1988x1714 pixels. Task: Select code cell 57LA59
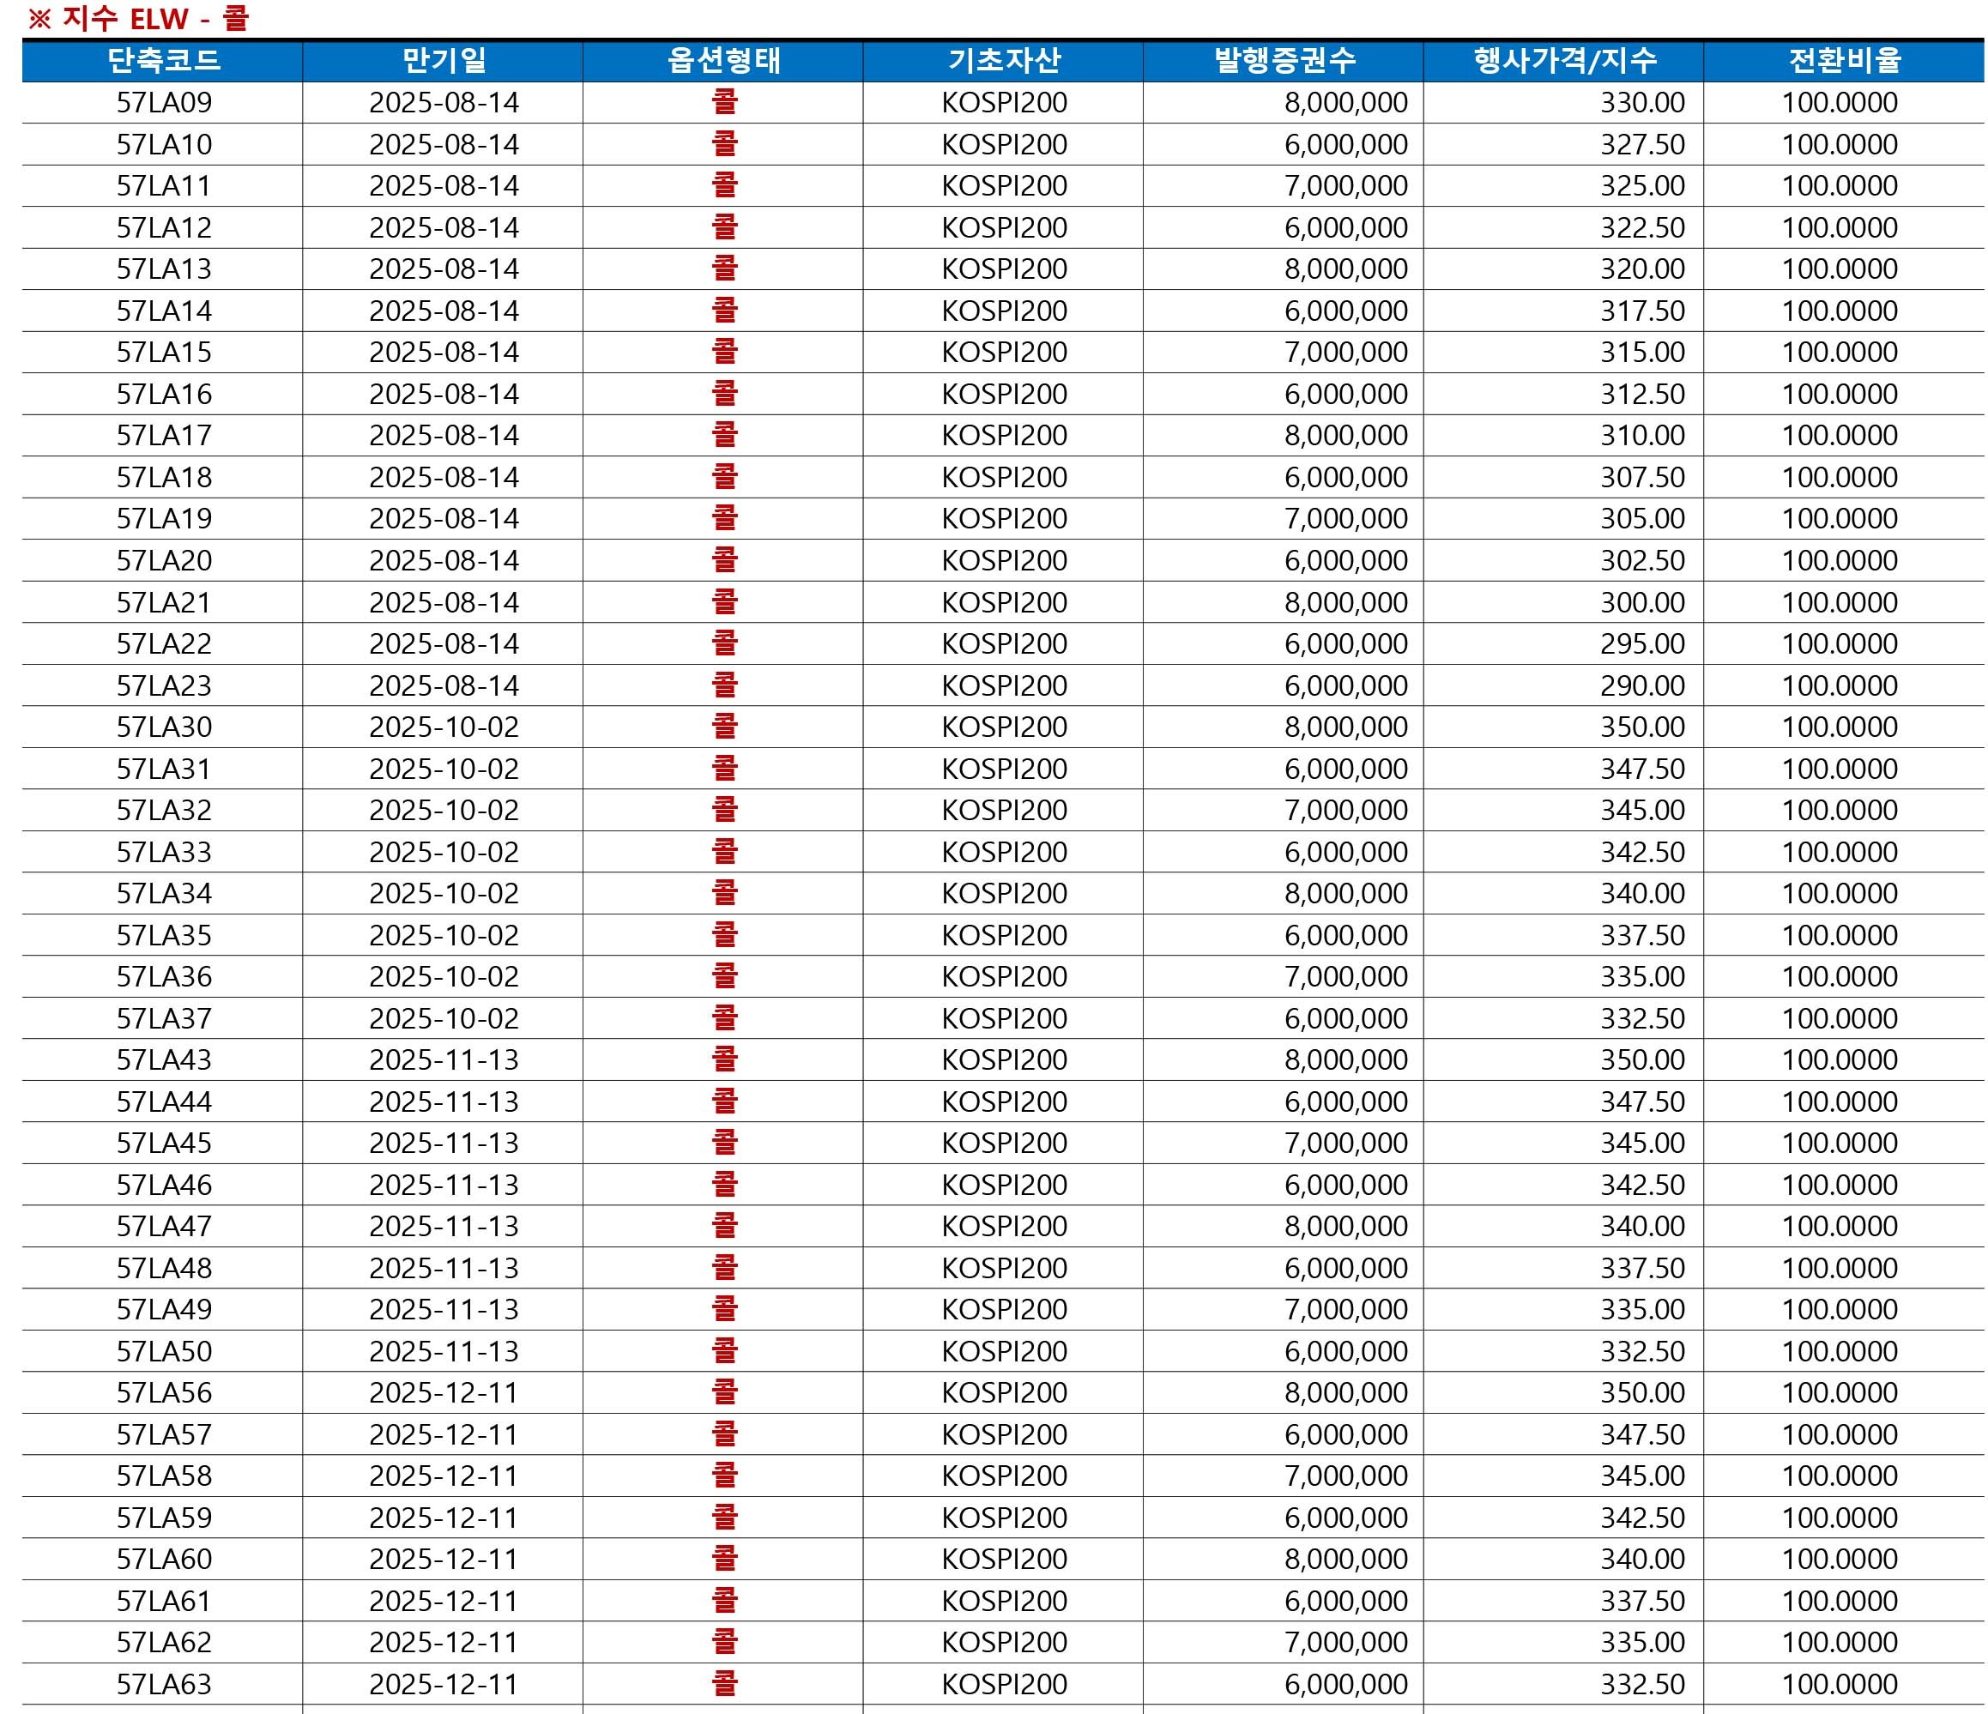click(164, 1519)
